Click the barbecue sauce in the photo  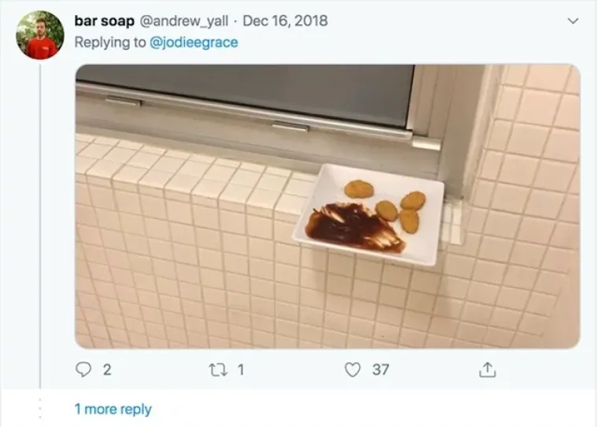353,228
